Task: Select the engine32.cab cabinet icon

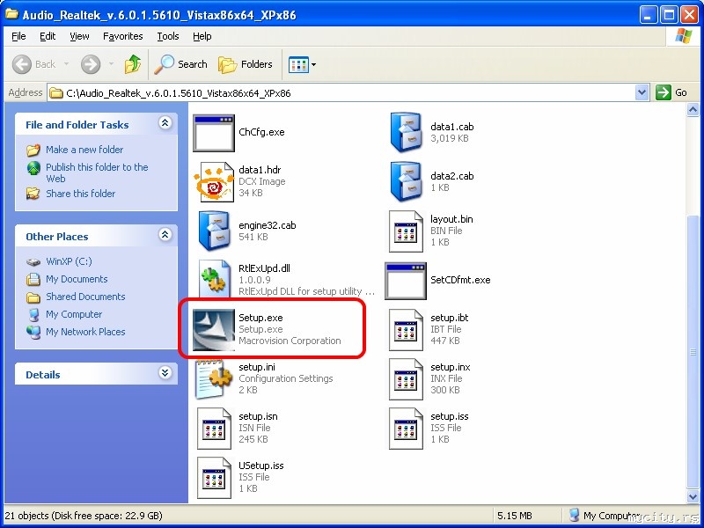Action: 214,231
